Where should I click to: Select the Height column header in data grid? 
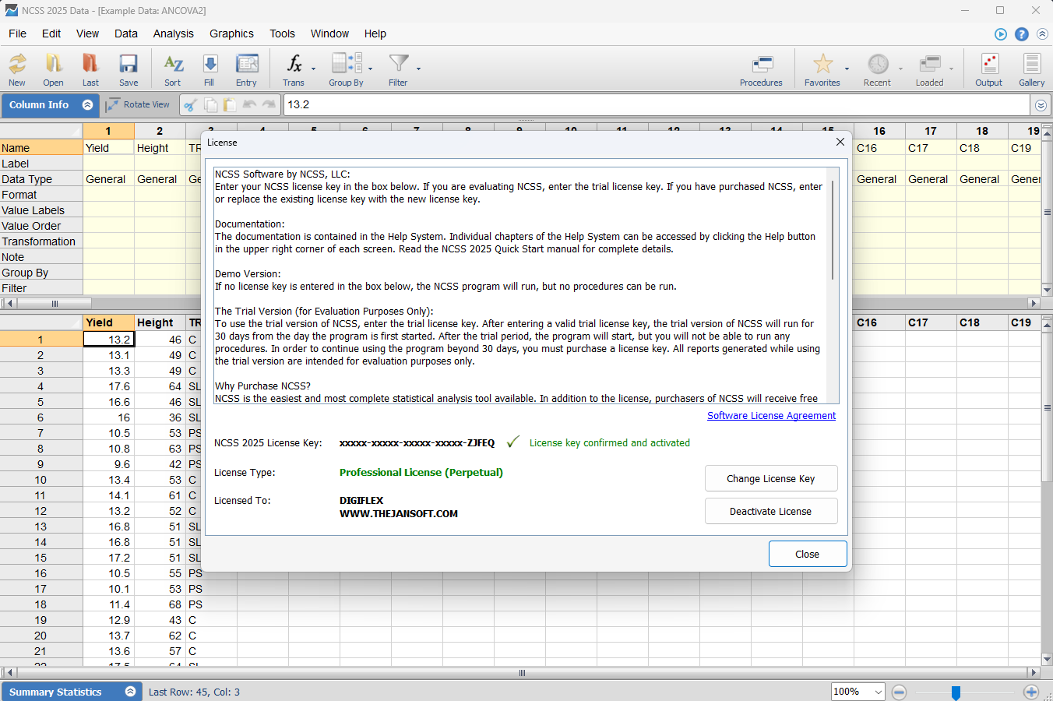160,322
